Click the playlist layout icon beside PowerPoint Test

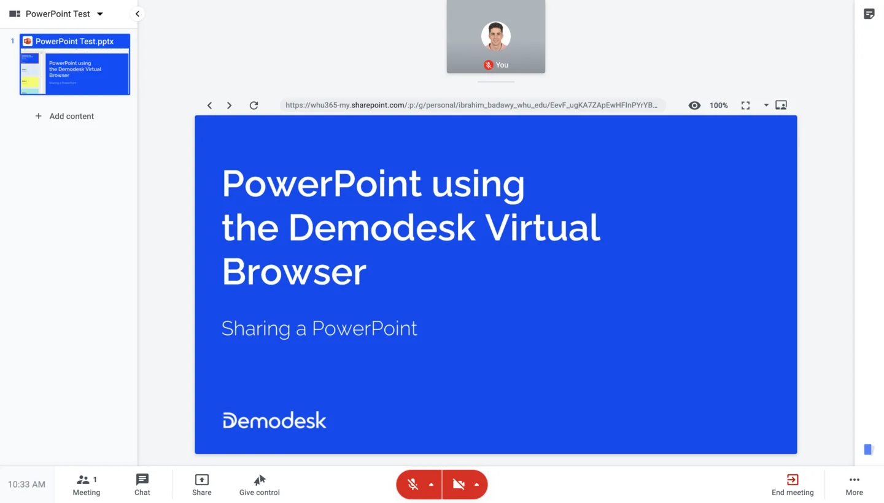pos(15,13)
